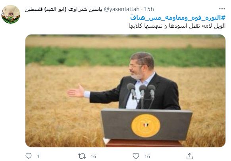The image size is (231, 161).
Task: Open the author's profile avatar
Action: click(x=11, y=14)
